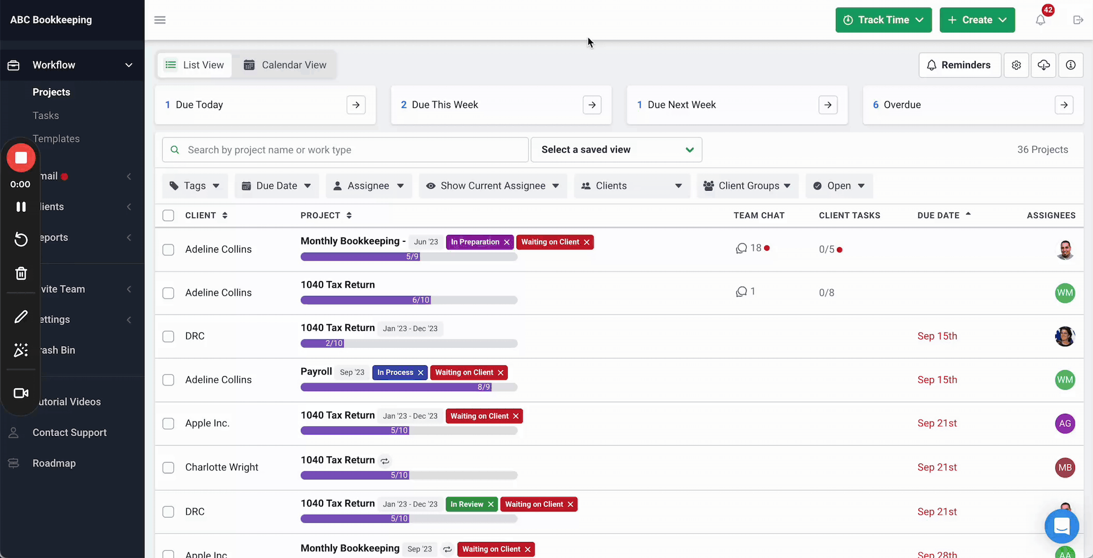The height and width of the screenshot is (558, 1093).
Task: Remove Waiting on Client tag on Apple Inc. 1040
Action: [516, 416]
